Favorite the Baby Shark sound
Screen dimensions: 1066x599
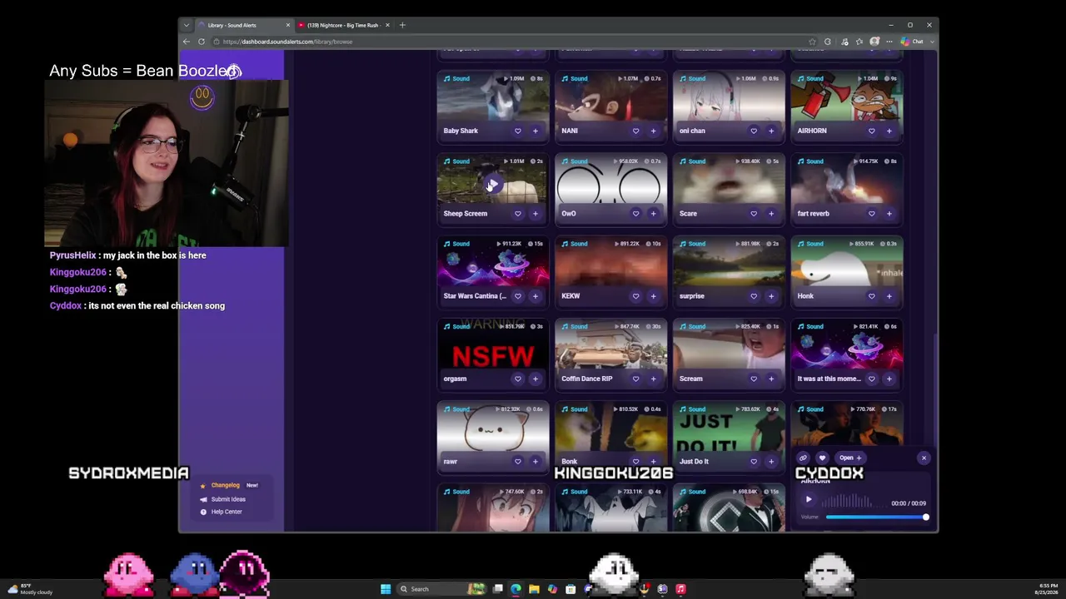(517, 131)
